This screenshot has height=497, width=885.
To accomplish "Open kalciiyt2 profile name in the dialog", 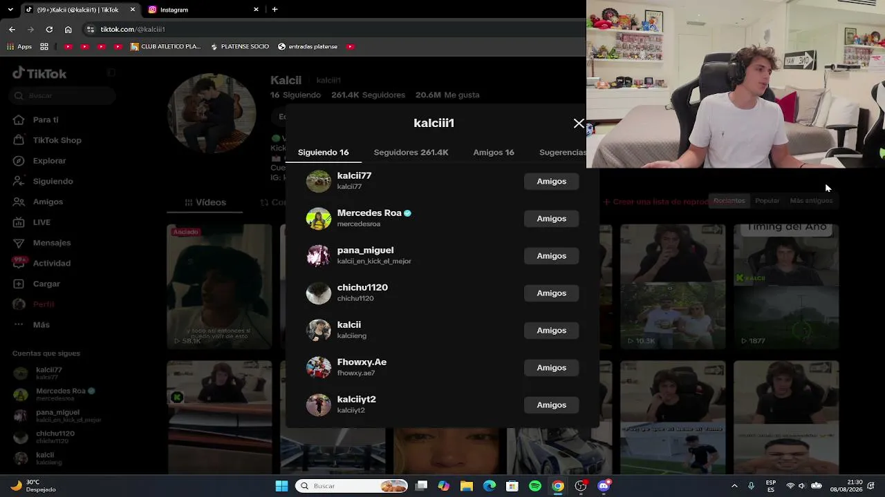I will coord(356,400).
